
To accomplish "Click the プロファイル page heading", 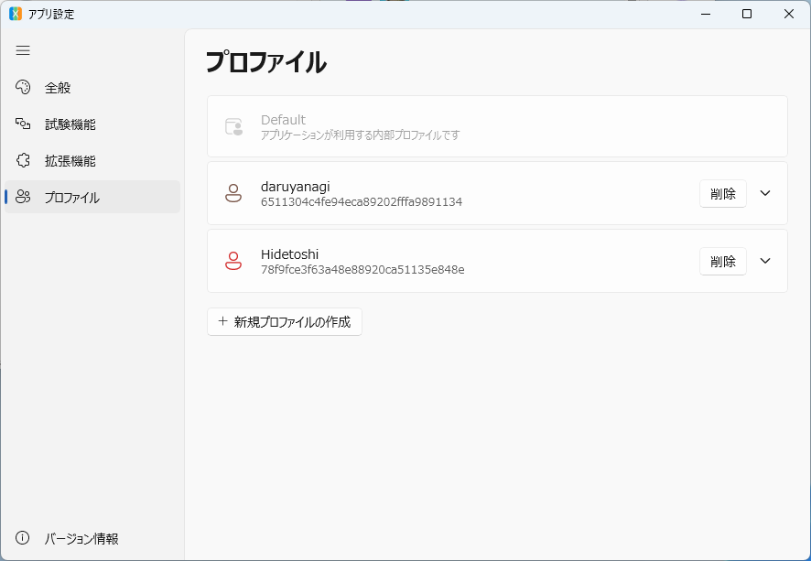I will [265, 62].
